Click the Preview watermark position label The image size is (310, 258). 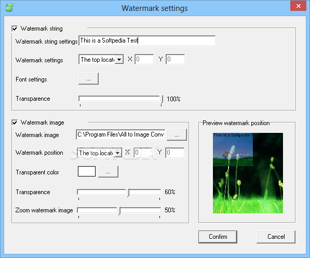[x=236, y=123]
